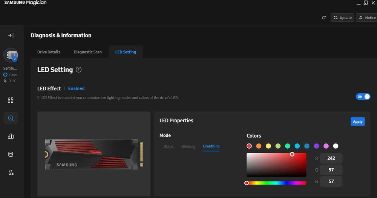The width and height of the screenshot is (377, 198).
Task: Pick the yellow color swatch
Action: pyautogui.click(x=268, y=146)
